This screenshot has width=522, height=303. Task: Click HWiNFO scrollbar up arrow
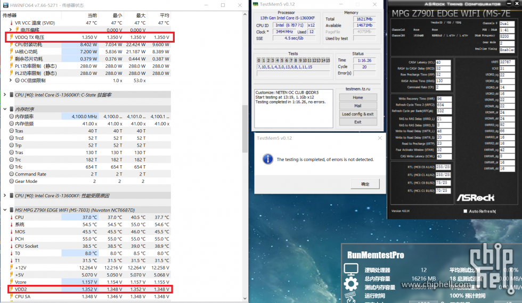pos(245,15)
